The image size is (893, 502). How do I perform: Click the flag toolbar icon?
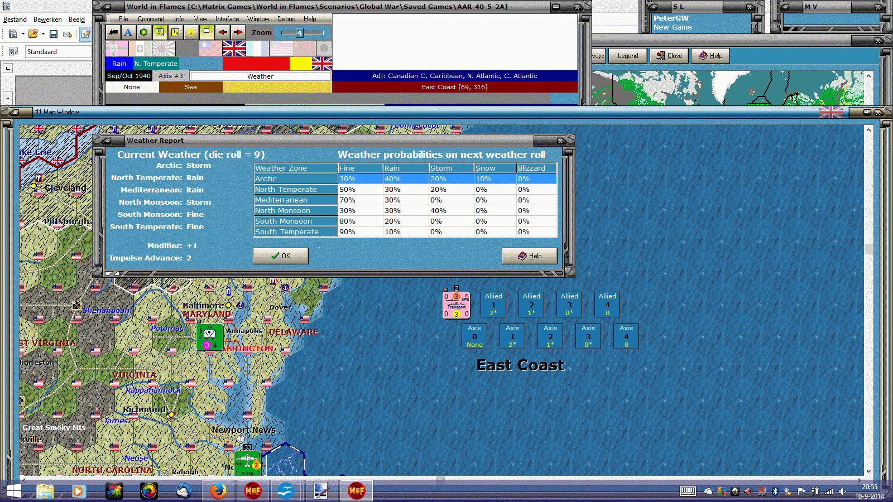click(x=207, y=32)
